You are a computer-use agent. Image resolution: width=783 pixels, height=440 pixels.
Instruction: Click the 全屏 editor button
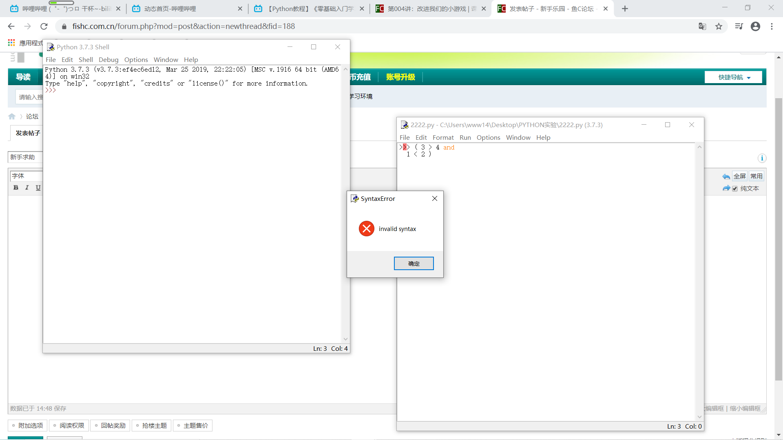click(x=740, y=176)
